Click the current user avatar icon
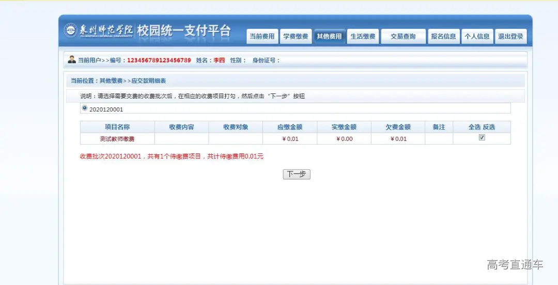The height and width of the screenshot is (285, 558). coord(72,60)
